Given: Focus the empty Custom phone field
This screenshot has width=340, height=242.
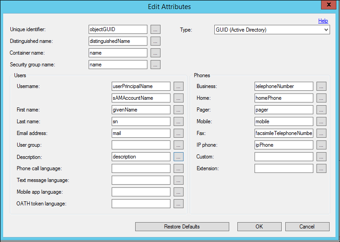Looking at the screenshot, I should pyautogui.click(x=284, y=157).
